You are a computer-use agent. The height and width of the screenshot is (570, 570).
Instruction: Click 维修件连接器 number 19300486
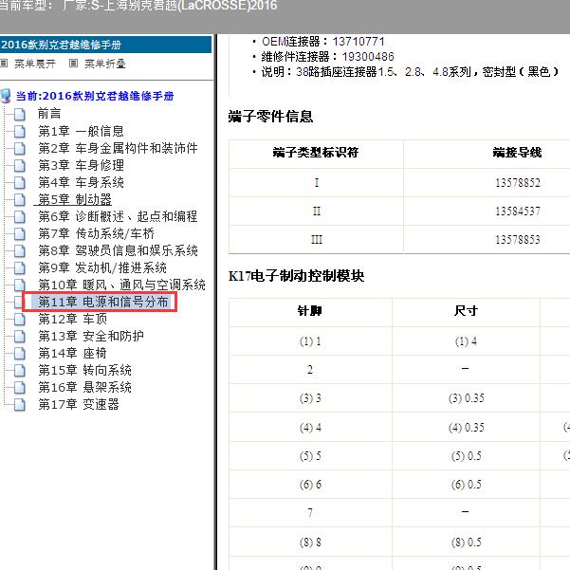368,57
